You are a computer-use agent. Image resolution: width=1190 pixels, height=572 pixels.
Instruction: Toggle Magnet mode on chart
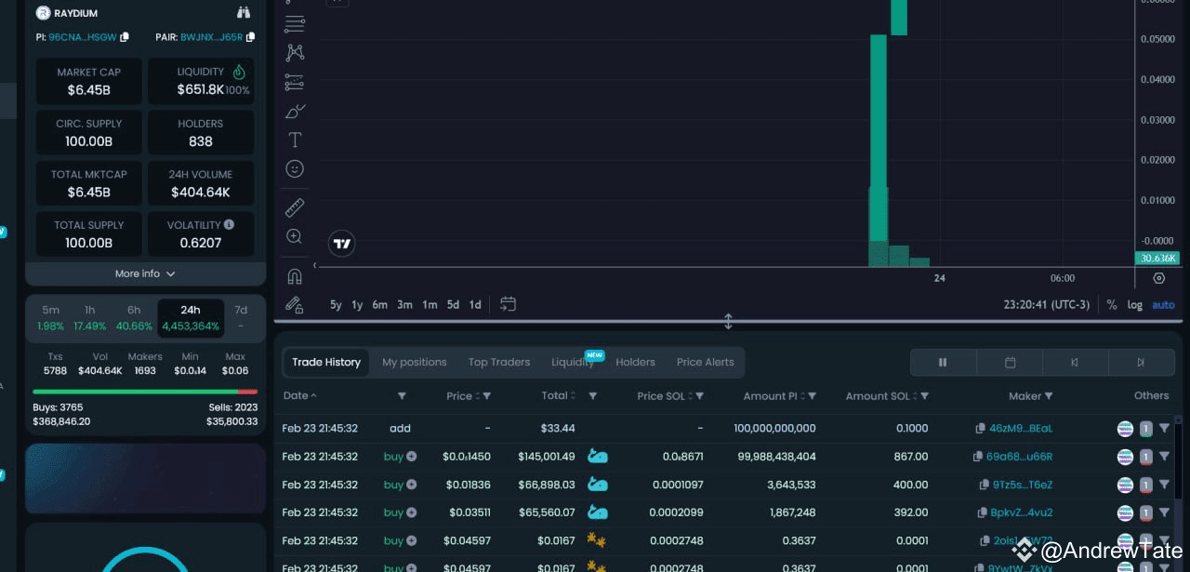[295, 276]
